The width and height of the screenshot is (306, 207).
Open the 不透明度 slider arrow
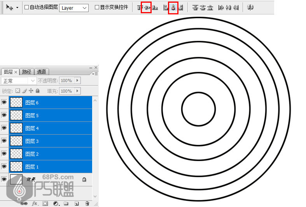[x=77, y=81]
